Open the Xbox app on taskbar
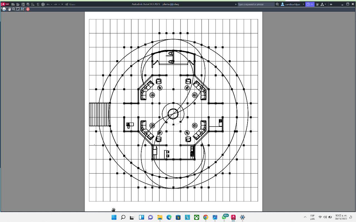The height and width of the screenshot is (222, 356). [196, 217]
